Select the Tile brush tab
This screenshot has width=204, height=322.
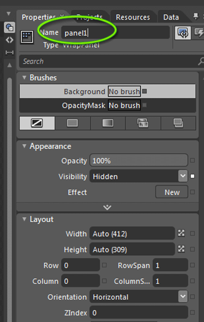point(143,123)
